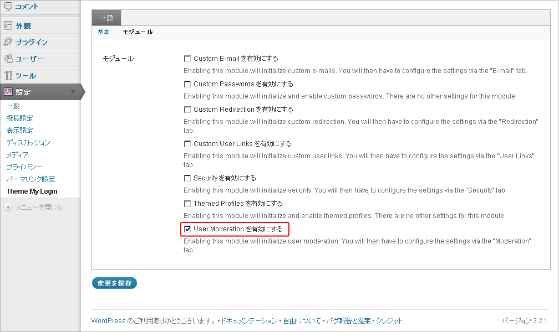Click the collapse menu arrow icon
This screenshot has height=332, width=559.
8,207
